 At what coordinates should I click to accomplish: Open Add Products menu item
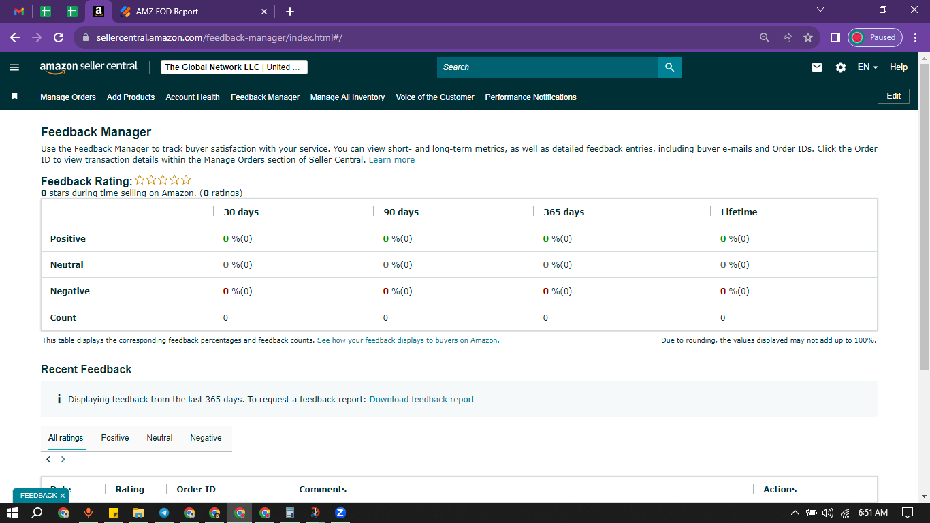(131, 97)
